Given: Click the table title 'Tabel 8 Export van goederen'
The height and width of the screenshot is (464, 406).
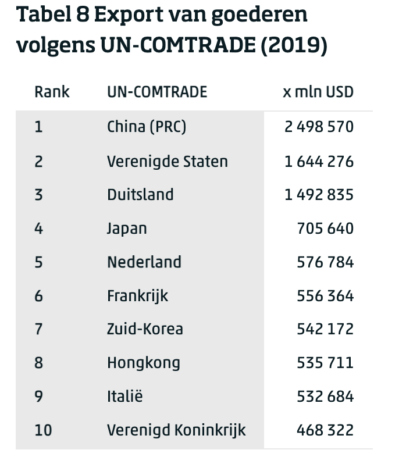Looking at the screenshot, I should click(x=162, y=14).
